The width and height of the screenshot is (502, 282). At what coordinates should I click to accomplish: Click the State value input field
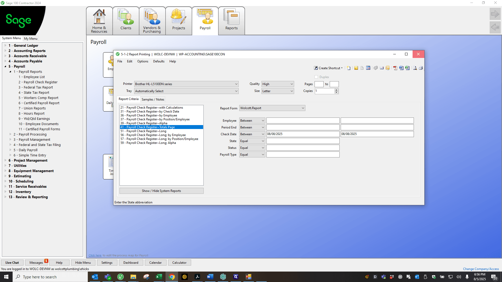303,141
